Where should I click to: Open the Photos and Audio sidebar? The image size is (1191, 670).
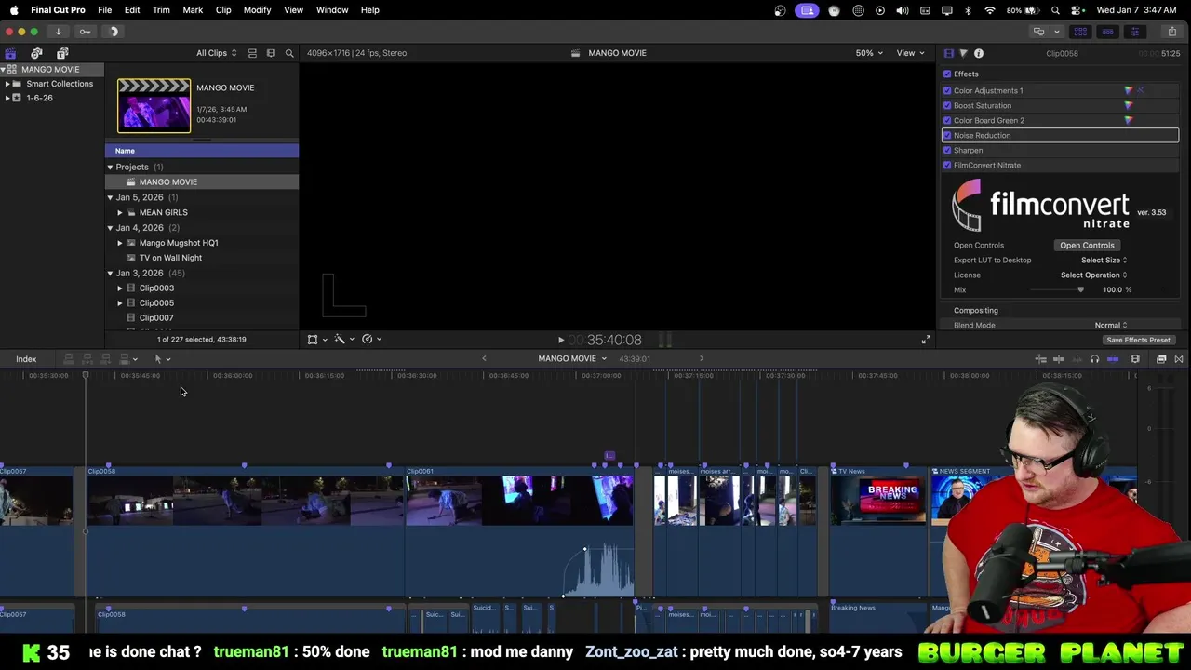36,53
